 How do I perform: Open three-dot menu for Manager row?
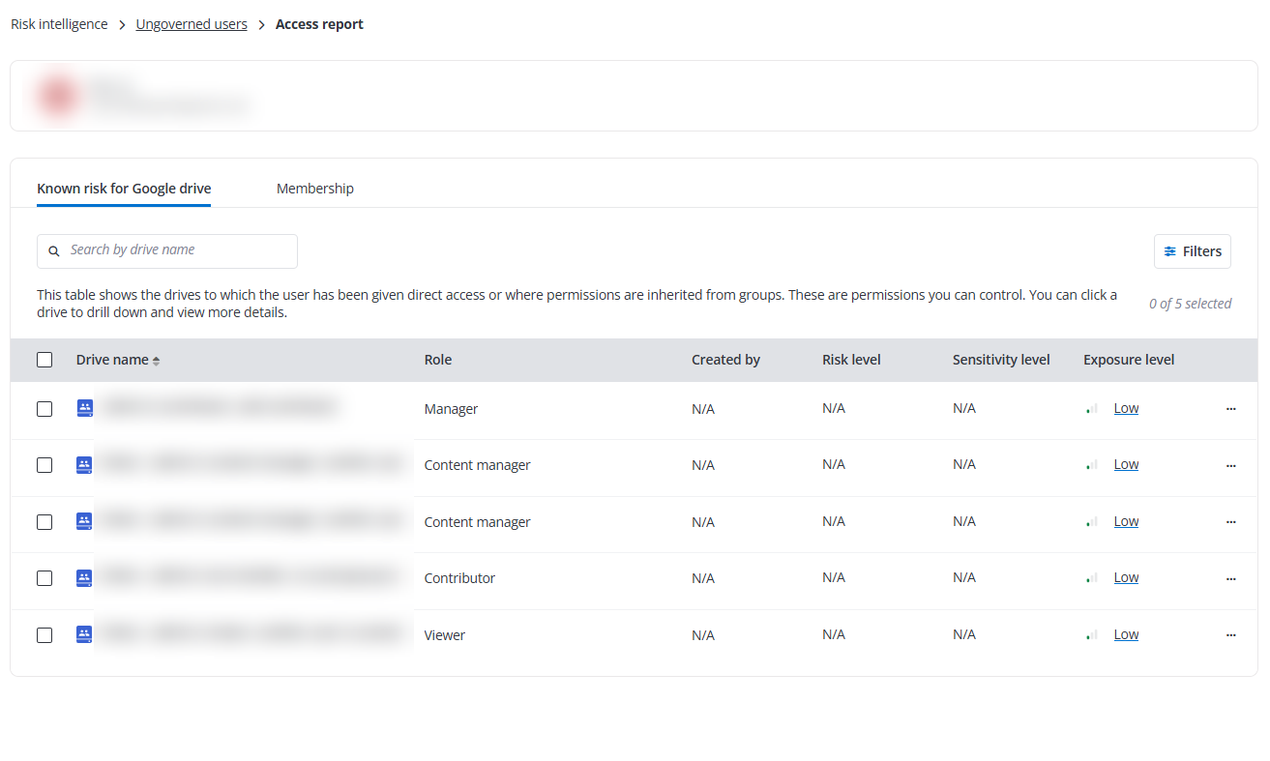click(1230, 409)
